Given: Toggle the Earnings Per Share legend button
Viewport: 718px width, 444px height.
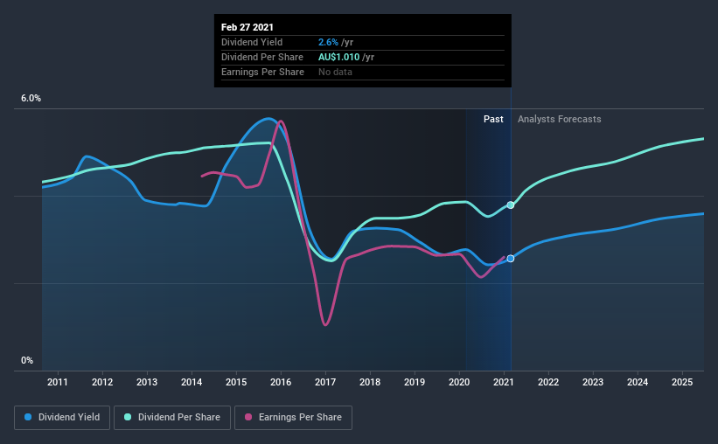Looking at the screenshot, I should point(293,418).
